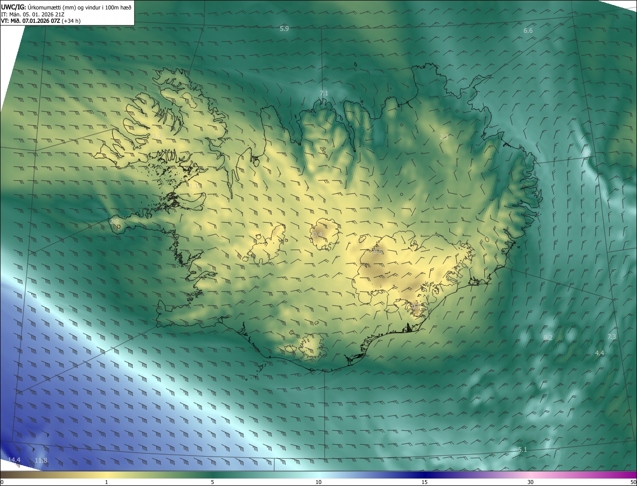Click the 14.4 value on the map
The height and width of the screenshot is (486, 637).
click(14, 460)
